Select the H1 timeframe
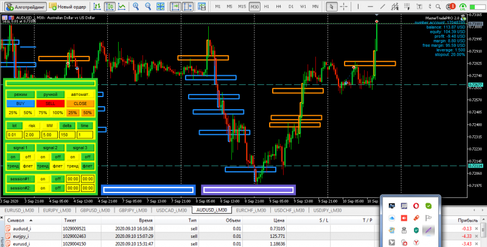The width and height of the screenshot is (487, 247). pyautogui.click(x=267, y=6)
